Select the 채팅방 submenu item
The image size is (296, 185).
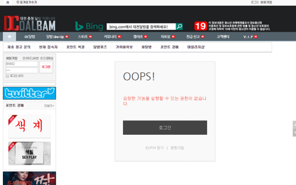pyautogui.click(x=147, y=47)
